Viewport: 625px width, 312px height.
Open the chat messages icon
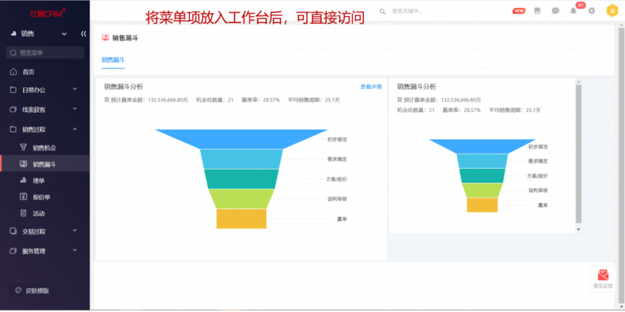pyautogui.click(x=555, y=11)
